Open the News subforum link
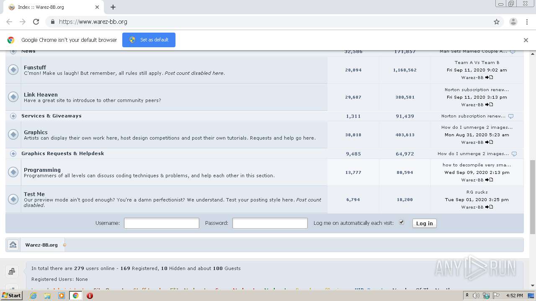The image size is (536, 301). click(28, 51)
